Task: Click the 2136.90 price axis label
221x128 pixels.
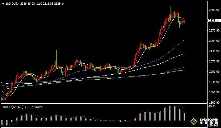Action: click(214, 51)
